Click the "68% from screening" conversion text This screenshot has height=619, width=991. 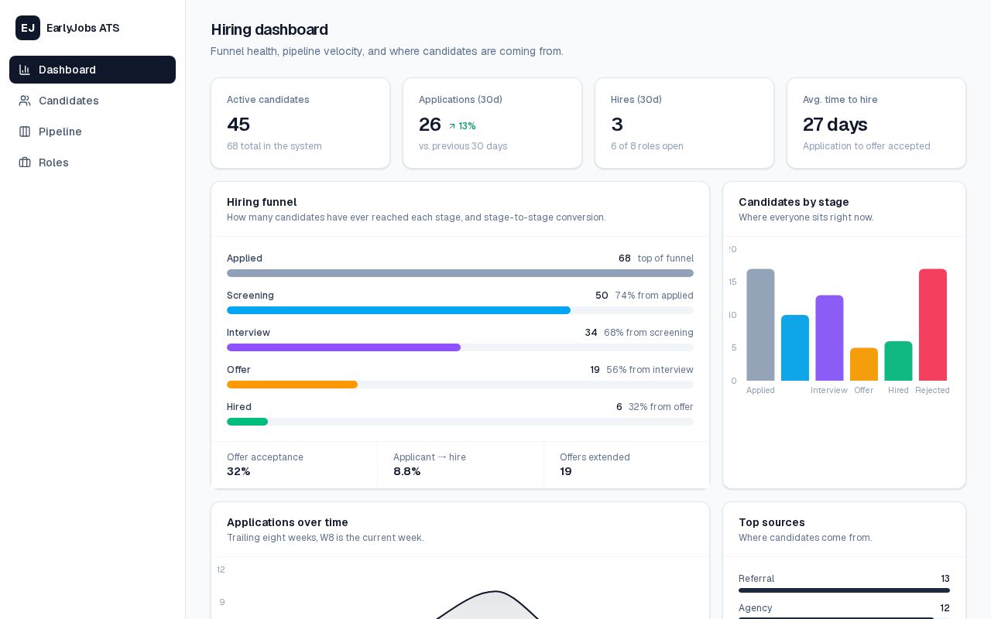[649, 333]
